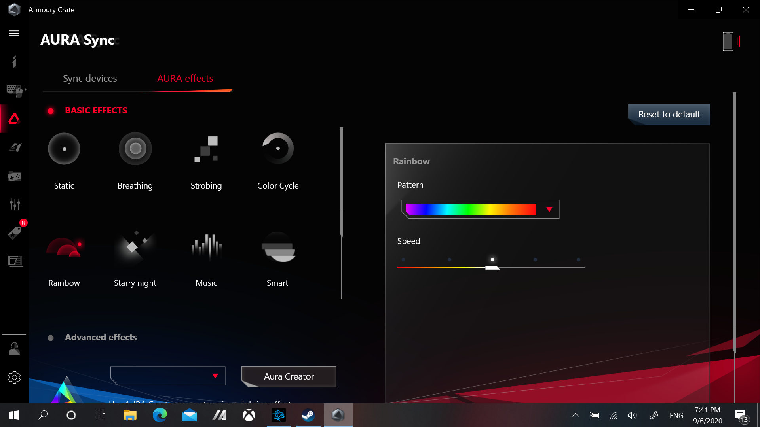Show hidden system tray icons
Screen dimensions: 760x427
pos(576,415)
